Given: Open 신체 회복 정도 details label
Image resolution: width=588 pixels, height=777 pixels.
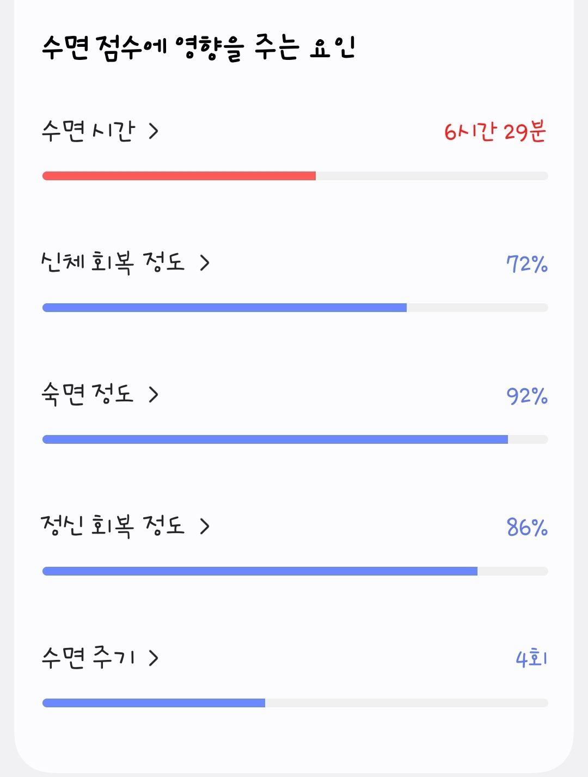Looking at the screenshot, I should (113, 263).
